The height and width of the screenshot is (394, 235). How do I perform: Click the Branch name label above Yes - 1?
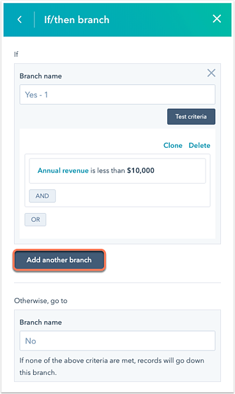point(41,76)
